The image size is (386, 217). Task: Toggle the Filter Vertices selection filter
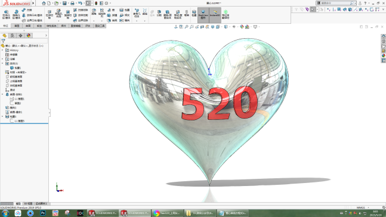[x=328, y=10]
